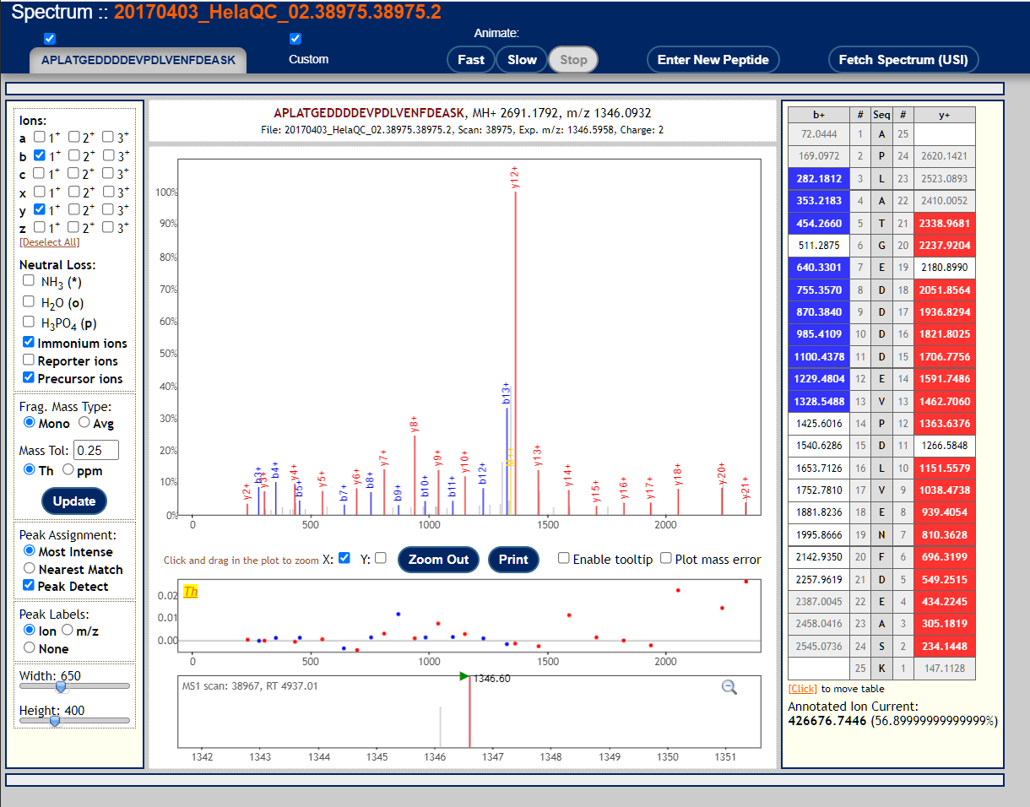Click the Mass Tol input field
This screenshot has width=1030, height=807.
click(x=96, y=450)
